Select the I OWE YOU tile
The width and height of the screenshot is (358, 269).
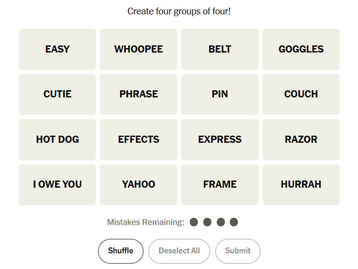coord(57,185)
